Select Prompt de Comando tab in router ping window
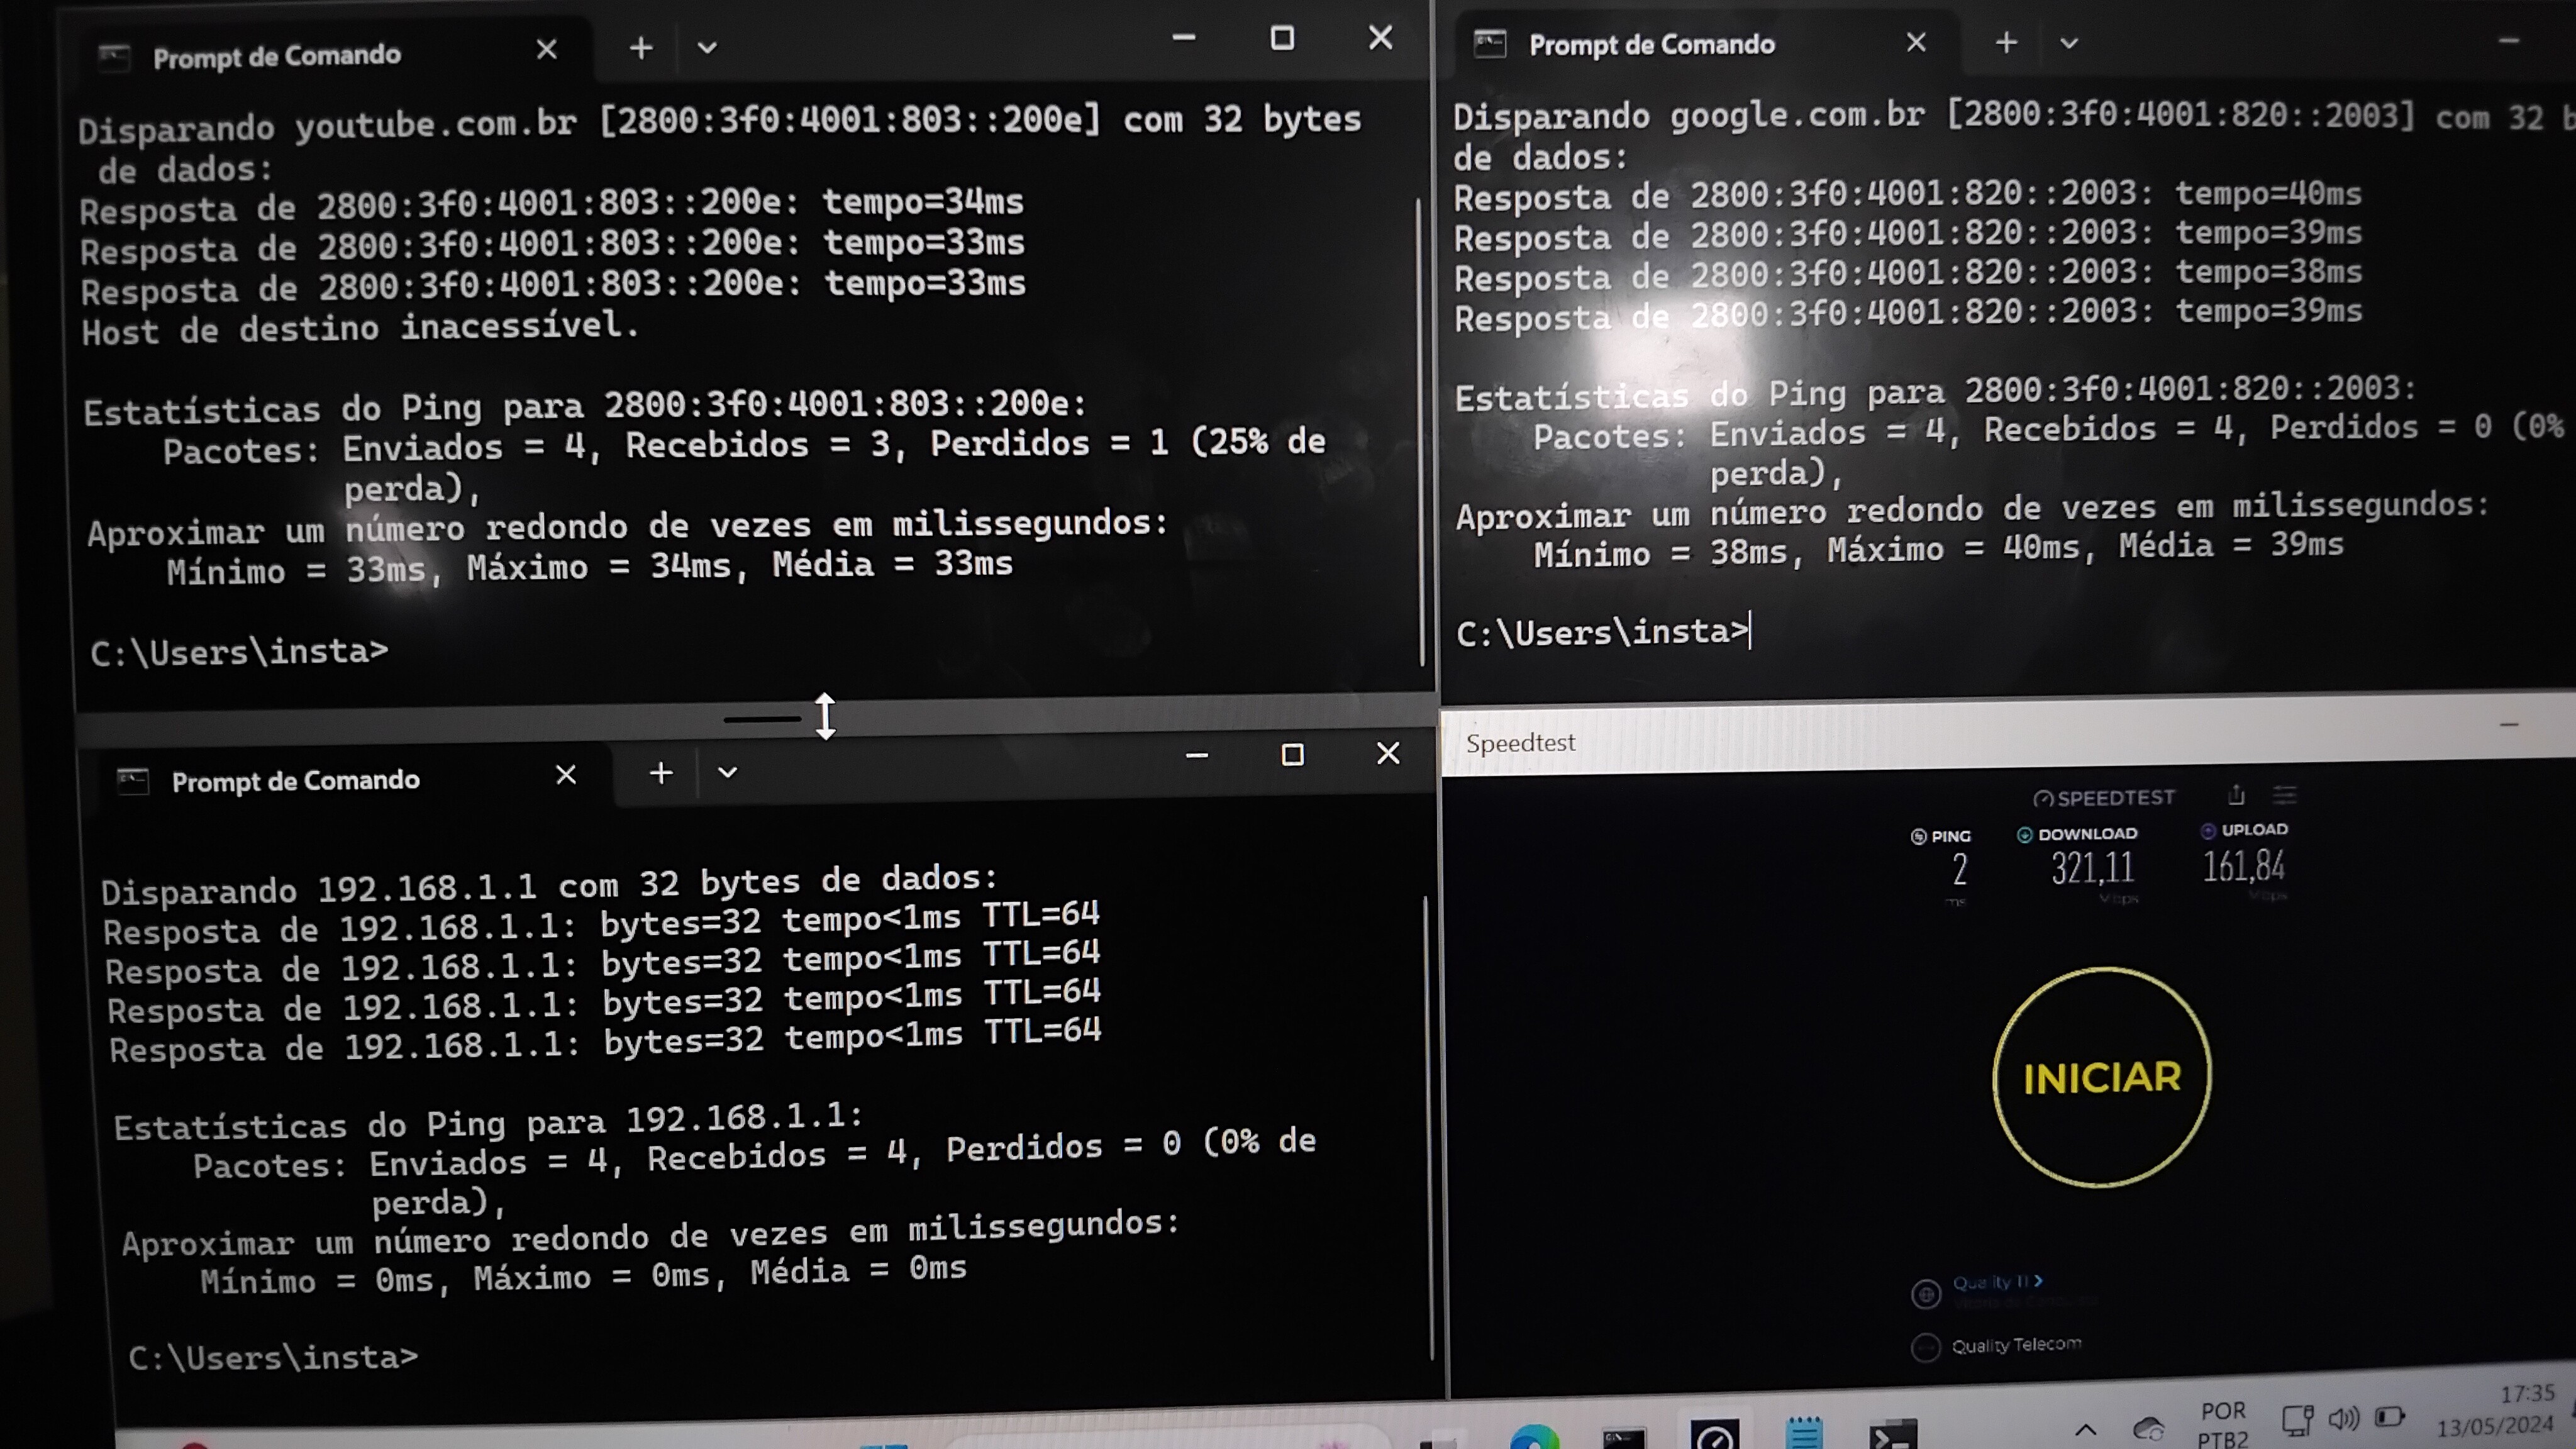The width and height of the screenshot is (2576, 1449). point(295,780)
